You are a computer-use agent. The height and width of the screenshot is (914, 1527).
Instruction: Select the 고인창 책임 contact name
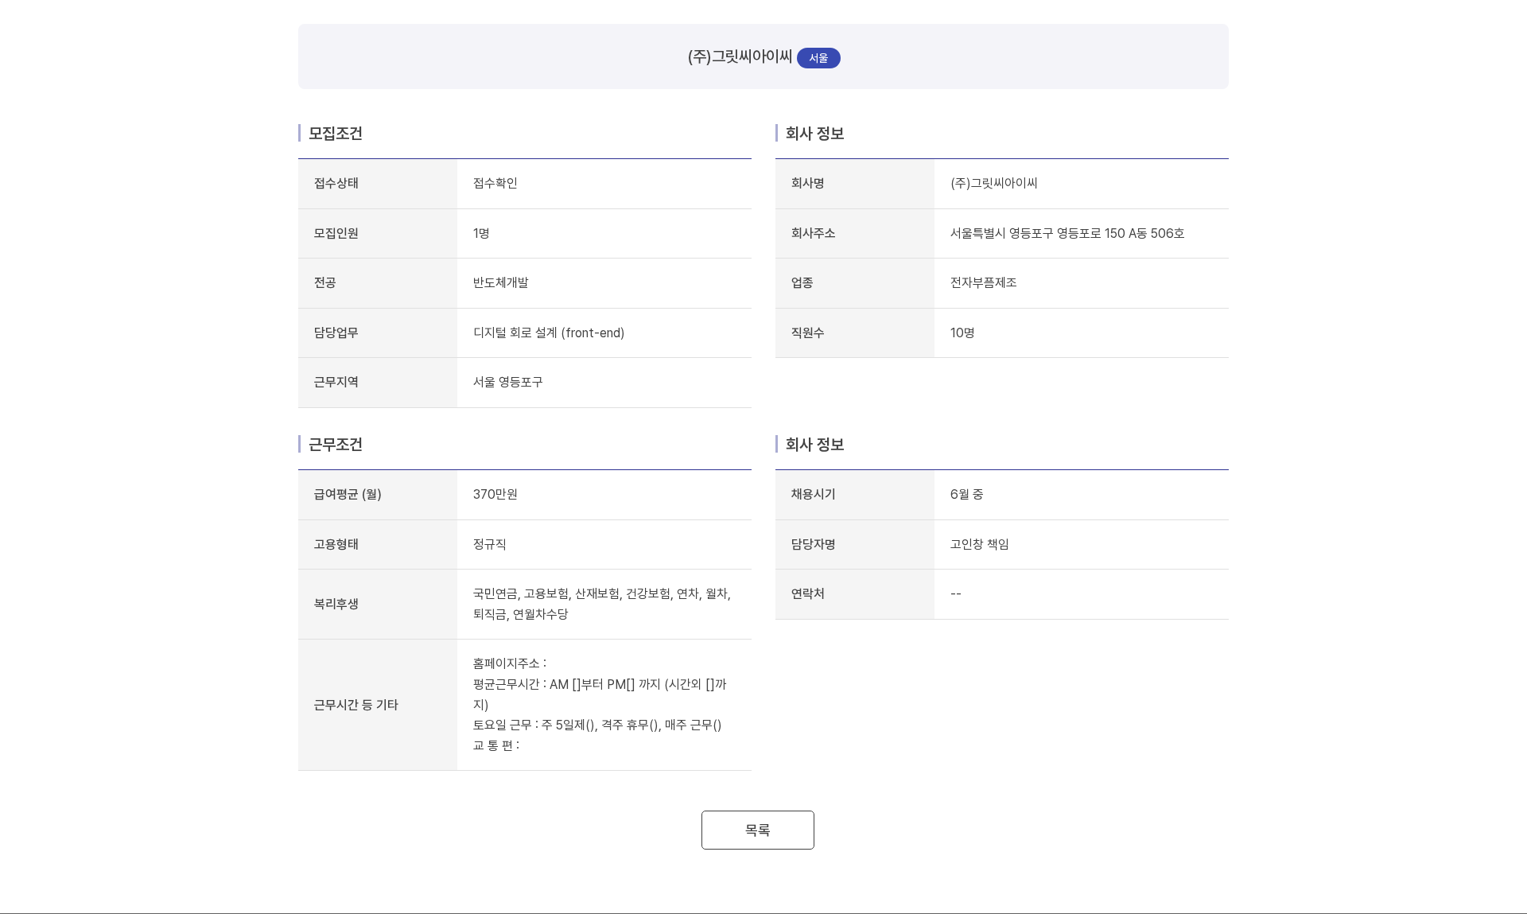tap(979, 544)
